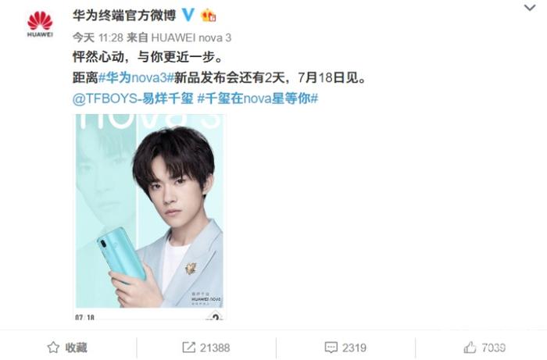Viewport: 547px width, 360px height.
Task: Click the orange membership crown badge
Action: click(209, 15)
